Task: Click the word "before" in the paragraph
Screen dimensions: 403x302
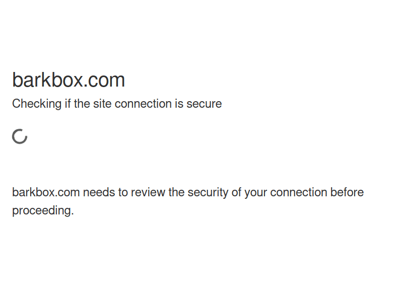Action: 347,192
